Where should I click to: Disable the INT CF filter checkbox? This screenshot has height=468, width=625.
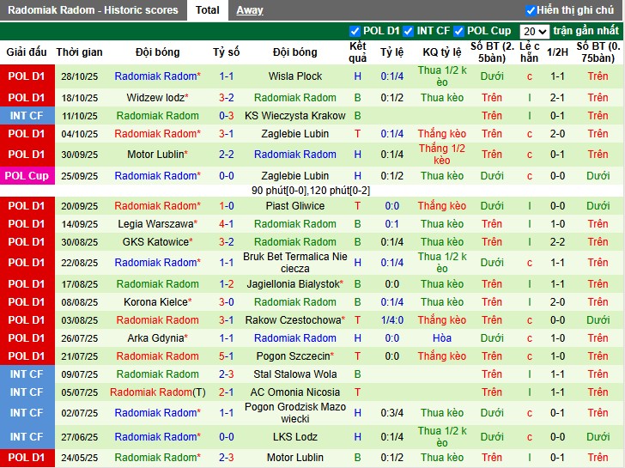[x=410, y=31]
